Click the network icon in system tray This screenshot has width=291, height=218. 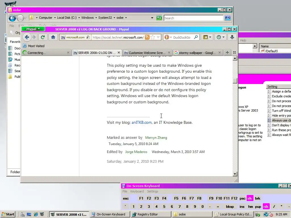pos(266,215)
